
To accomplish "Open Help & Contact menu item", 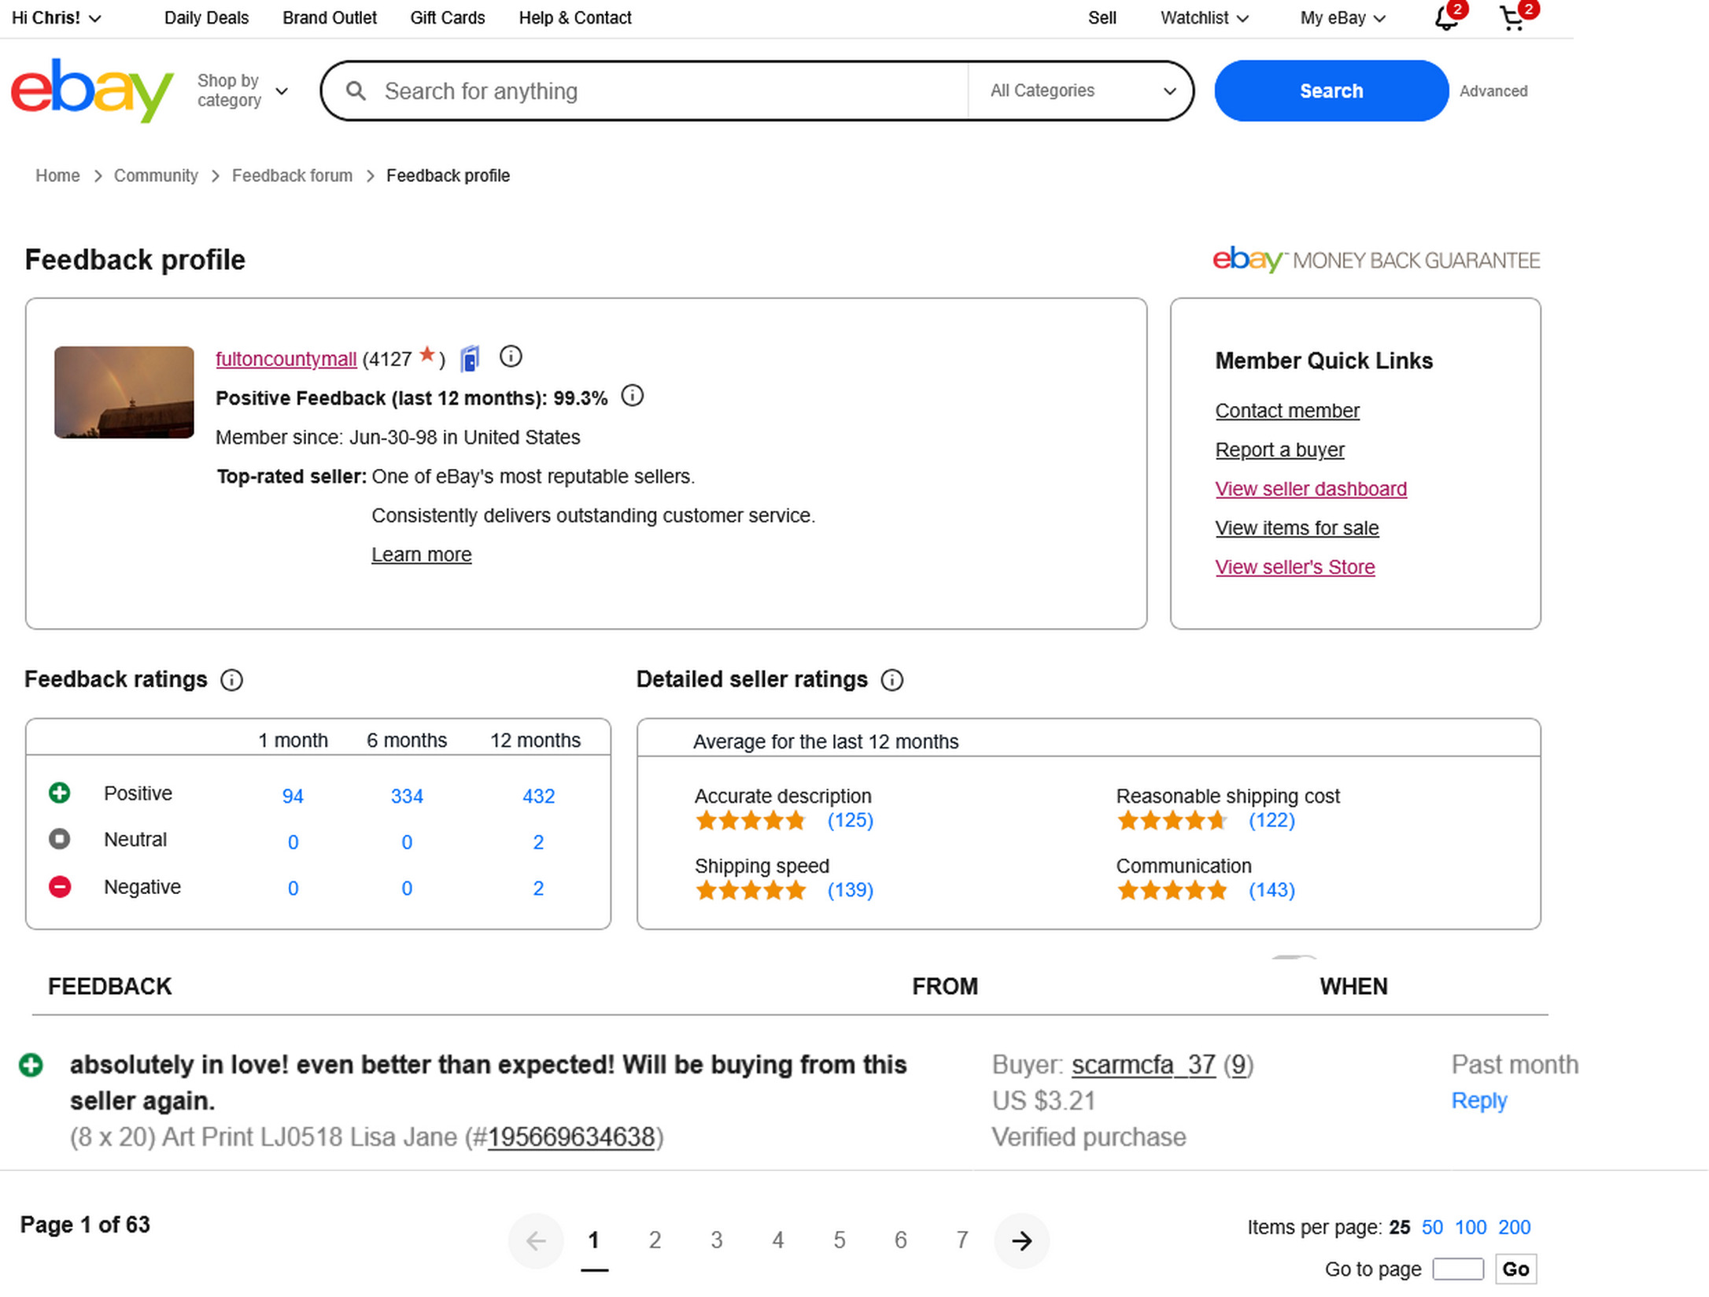I will (x=575, y=18).
